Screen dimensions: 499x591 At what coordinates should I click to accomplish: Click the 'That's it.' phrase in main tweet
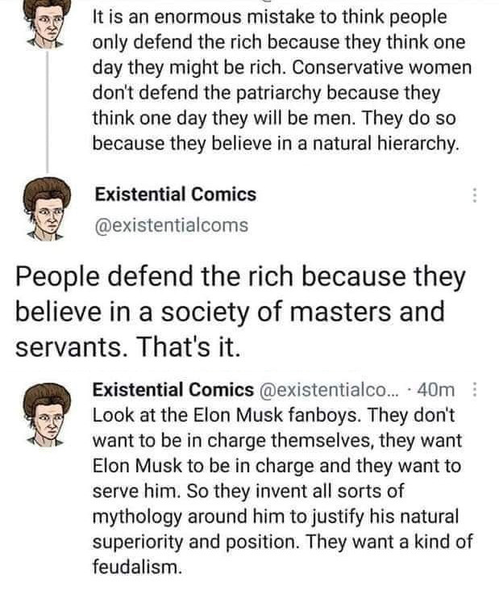(x=189, y=346)
